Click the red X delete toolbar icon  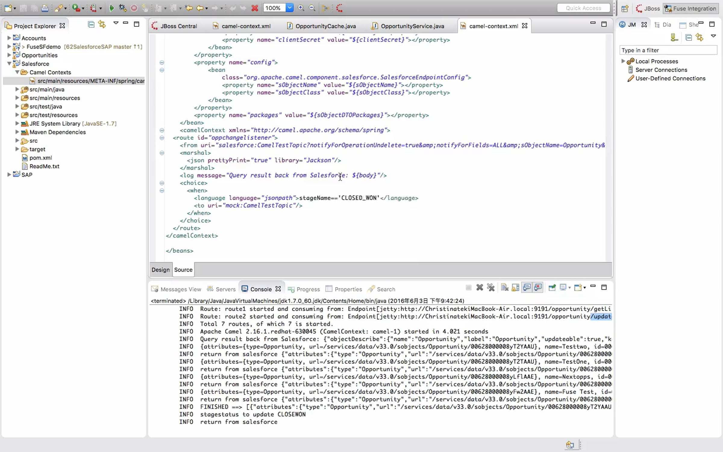255,8
